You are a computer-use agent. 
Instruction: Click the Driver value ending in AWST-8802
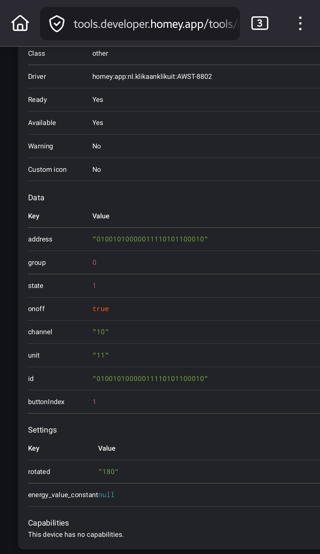click(152, 76)
